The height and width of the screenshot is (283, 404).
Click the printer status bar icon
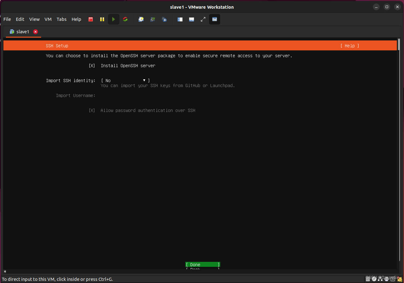coord(387,279)
